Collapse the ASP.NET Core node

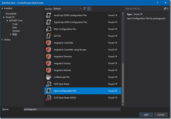tap(7, 21)
